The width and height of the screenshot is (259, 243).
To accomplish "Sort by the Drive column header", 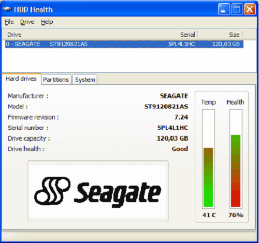I will tap(64, 35).
